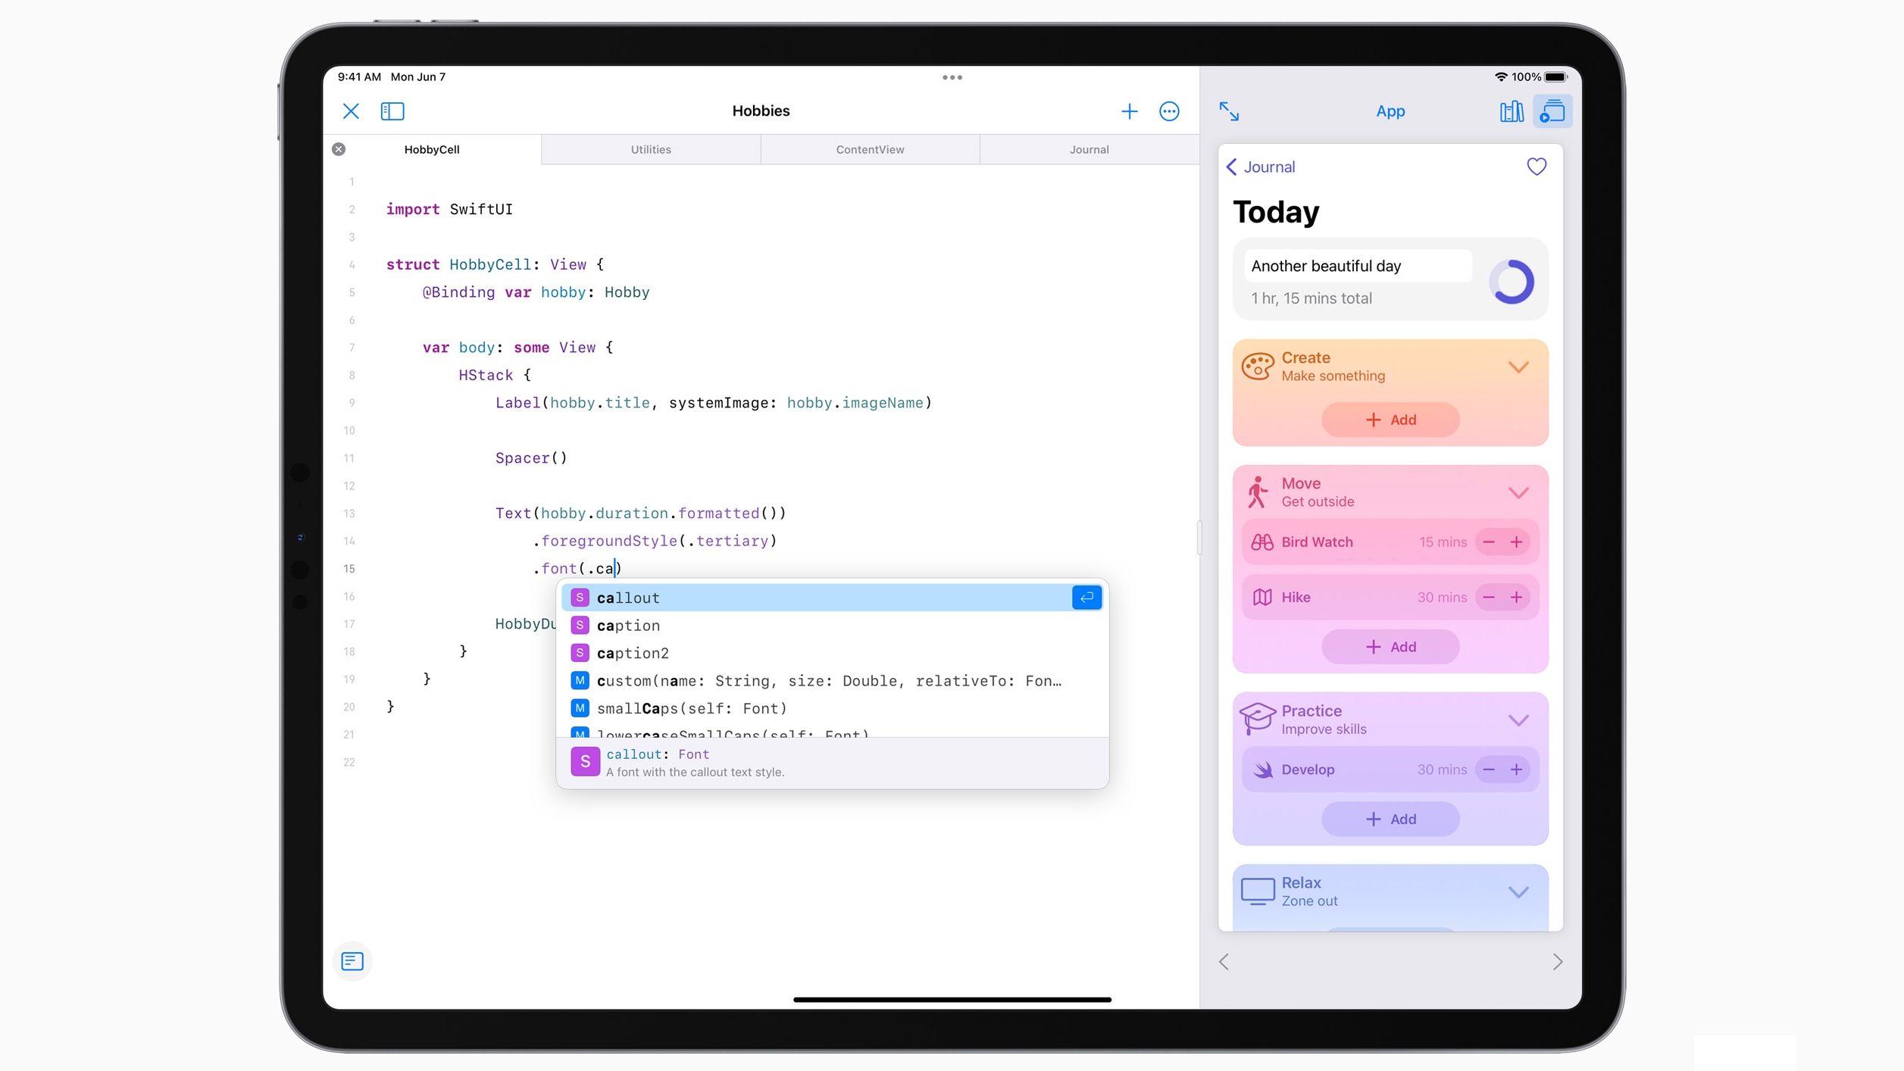Tap the Develop swift icon
This screenshot has height=1071, width=1904.
[x=1262, y=770]
